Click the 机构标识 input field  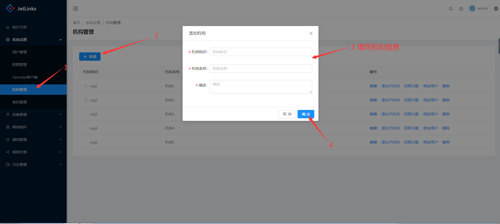260,52
